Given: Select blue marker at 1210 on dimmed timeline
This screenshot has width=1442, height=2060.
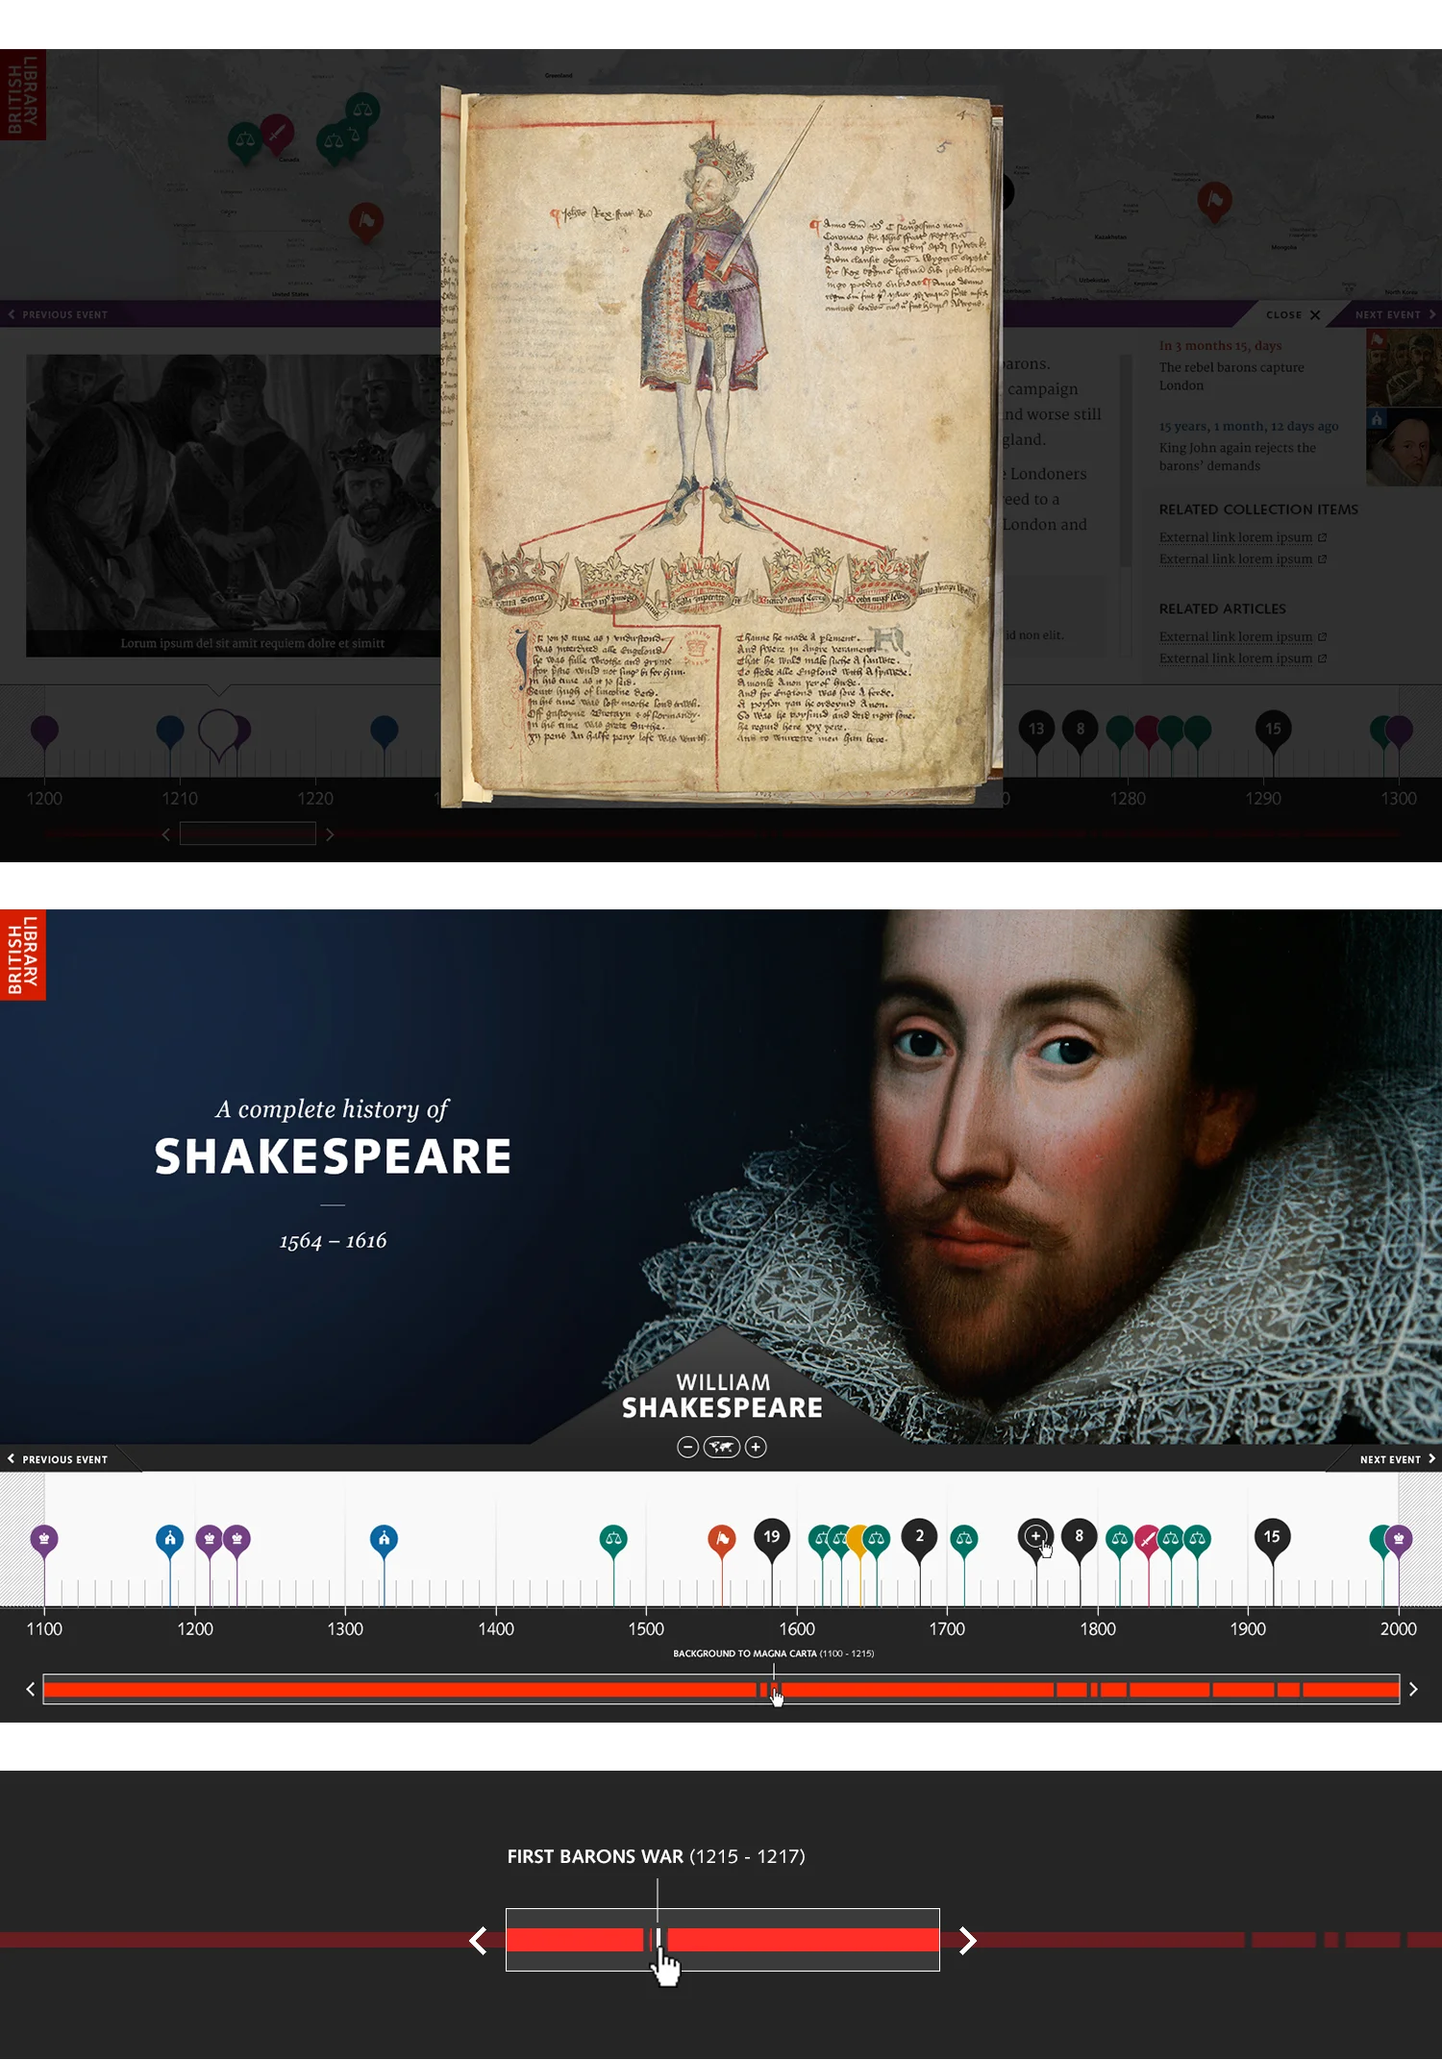Looking at the screenshot, I should tap(170, 732).
